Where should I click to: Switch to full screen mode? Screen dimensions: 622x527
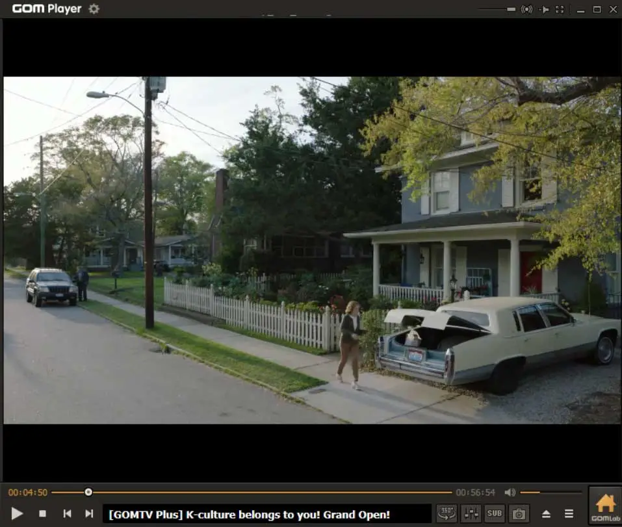point(560,9)
